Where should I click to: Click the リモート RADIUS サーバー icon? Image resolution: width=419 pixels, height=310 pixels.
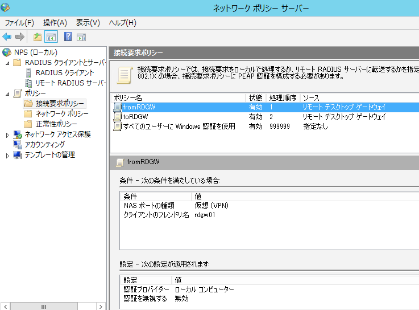tap(28, 83)
